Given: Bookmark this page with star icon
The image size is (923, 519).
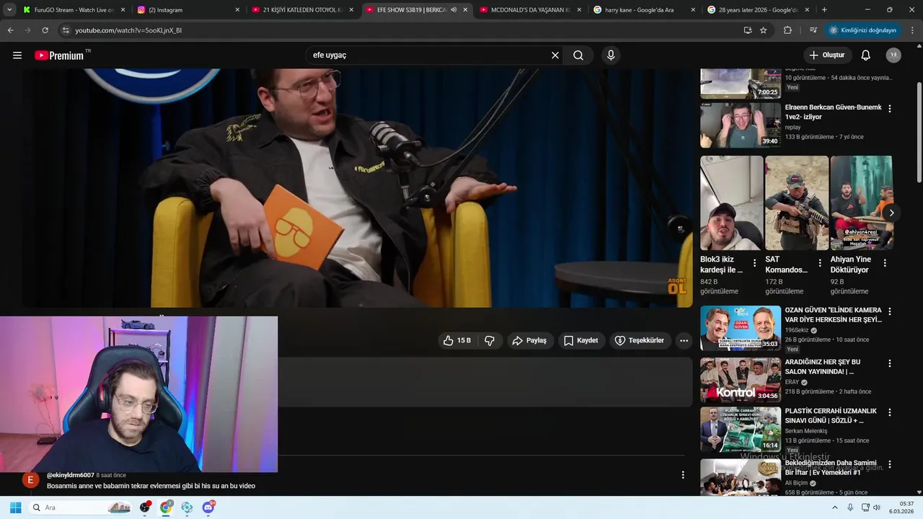Looking at the screenshot, I should (x=764, y=30).
